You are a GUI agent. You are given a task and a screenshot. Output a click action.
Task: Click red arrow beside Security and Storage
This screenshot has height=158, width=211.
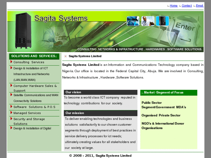point(11,119)
